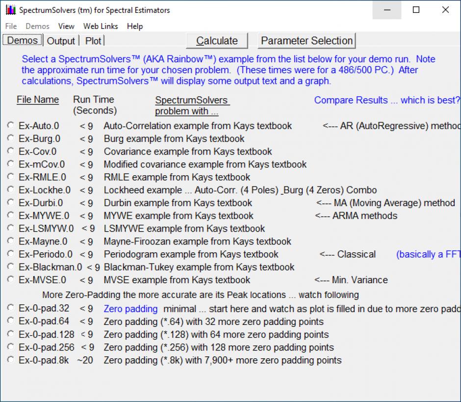Select the Ex-Durbi.0 Durbin radio button
This screenshot has height=402, width=461.
coord(11,202)
